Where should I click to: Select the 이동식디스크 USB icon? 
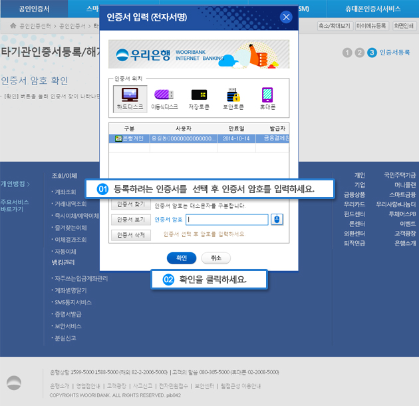pyautogui.click(x=164, y=99)
